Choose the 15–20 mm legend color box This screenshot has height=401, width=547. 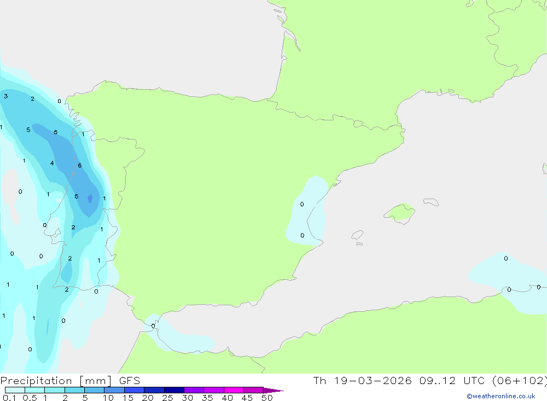click(x=134, y=390)
